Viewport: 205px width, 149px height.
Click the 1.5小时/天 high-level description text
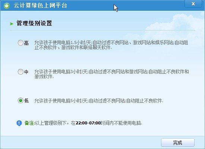point(111,45)
